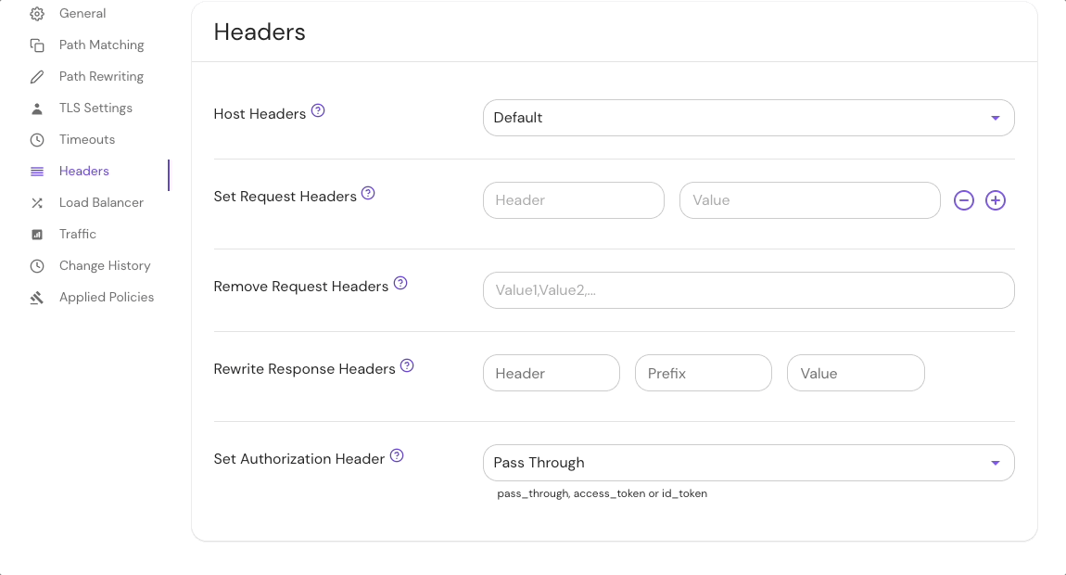
Task: Click the General gear icon in sidebar
Action: click(x=37, y=14)
